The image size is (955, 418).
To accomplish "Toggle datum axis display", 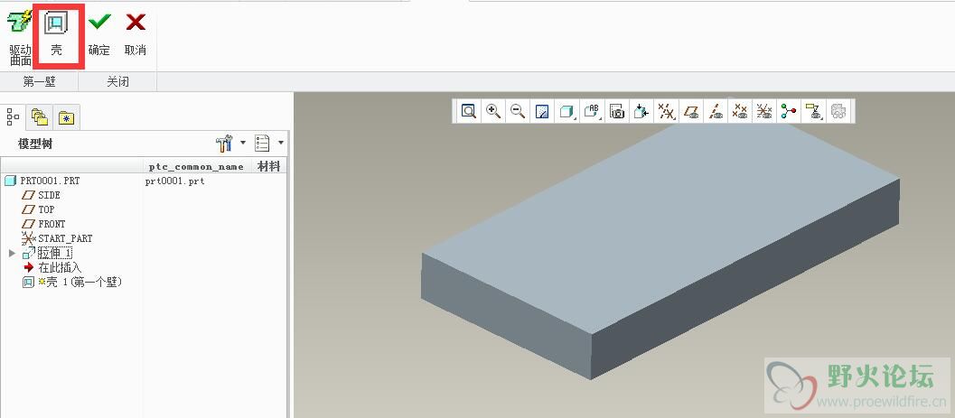I will coord(715,111).
